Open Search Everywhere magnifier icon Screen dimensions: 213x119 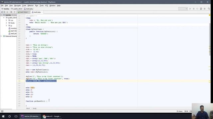pyautogui.click(x=209, y=9)
